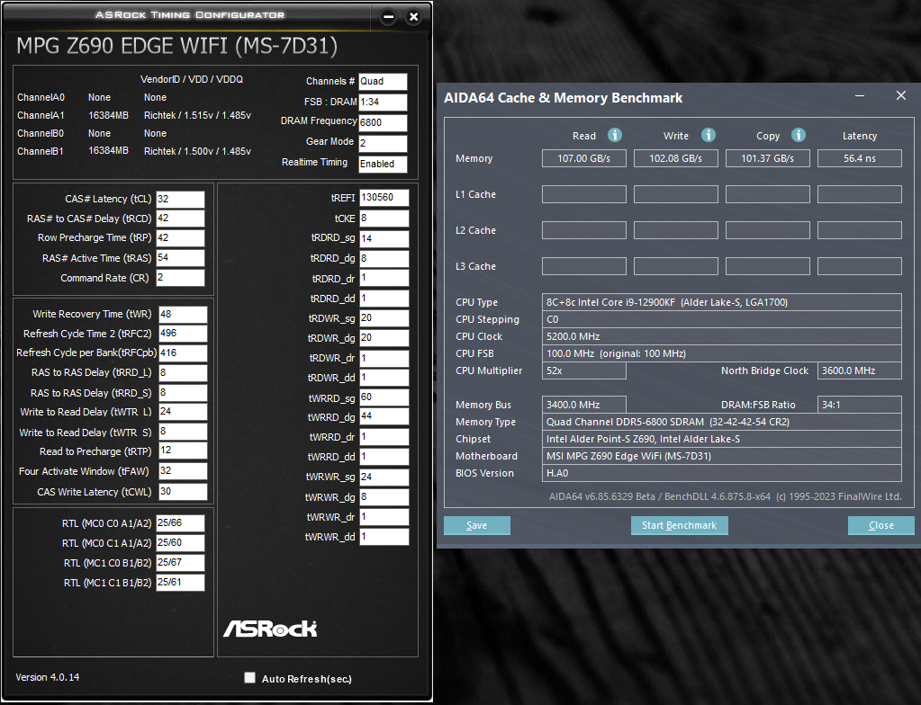Screen dimensions: 921x705
Task: Click the tREFI field showing 130560
Action: [x=384, y=198]
